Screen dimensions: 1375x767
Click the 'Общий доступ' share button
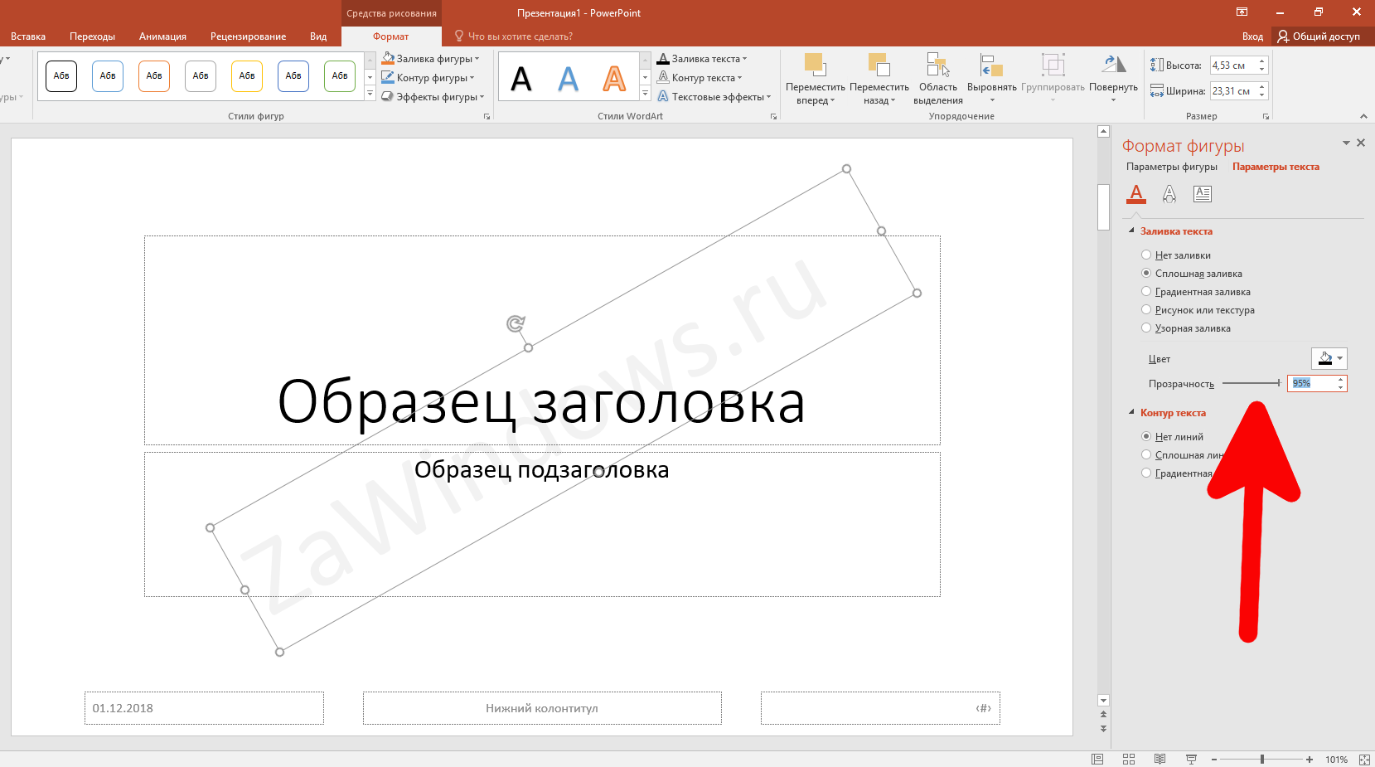(x=1319, y=36)
